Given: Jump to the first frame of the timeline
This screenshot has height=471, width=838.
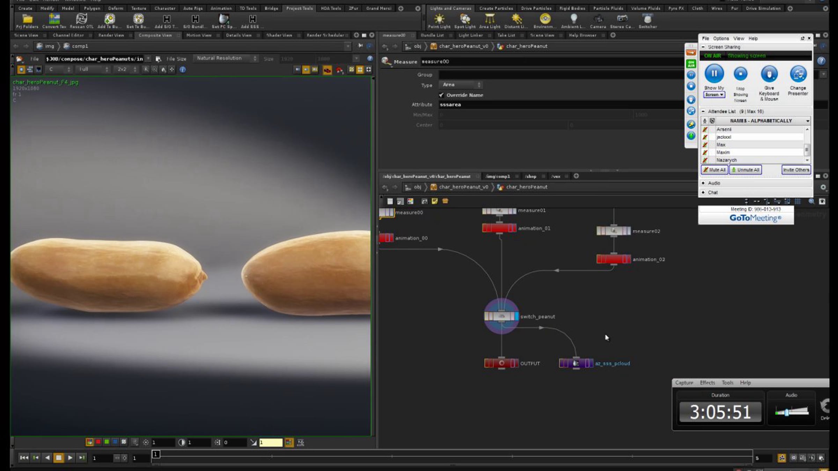Looking at the screenshot, I should pos(24,457).
